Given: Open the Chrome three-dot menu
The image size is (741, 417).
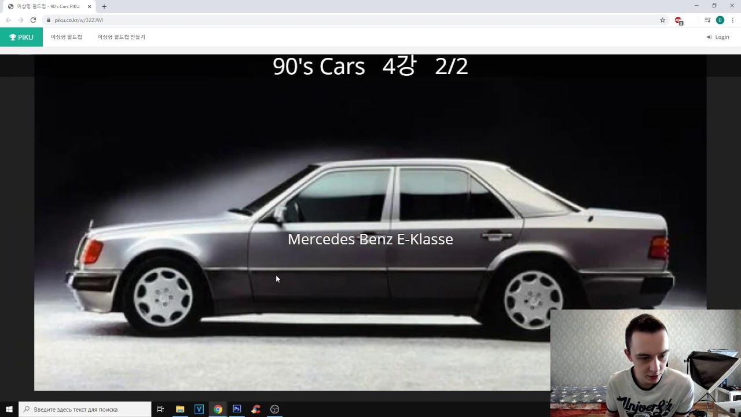Looking at the screenshot, I should pyautogui.click(x=732, y=20).
